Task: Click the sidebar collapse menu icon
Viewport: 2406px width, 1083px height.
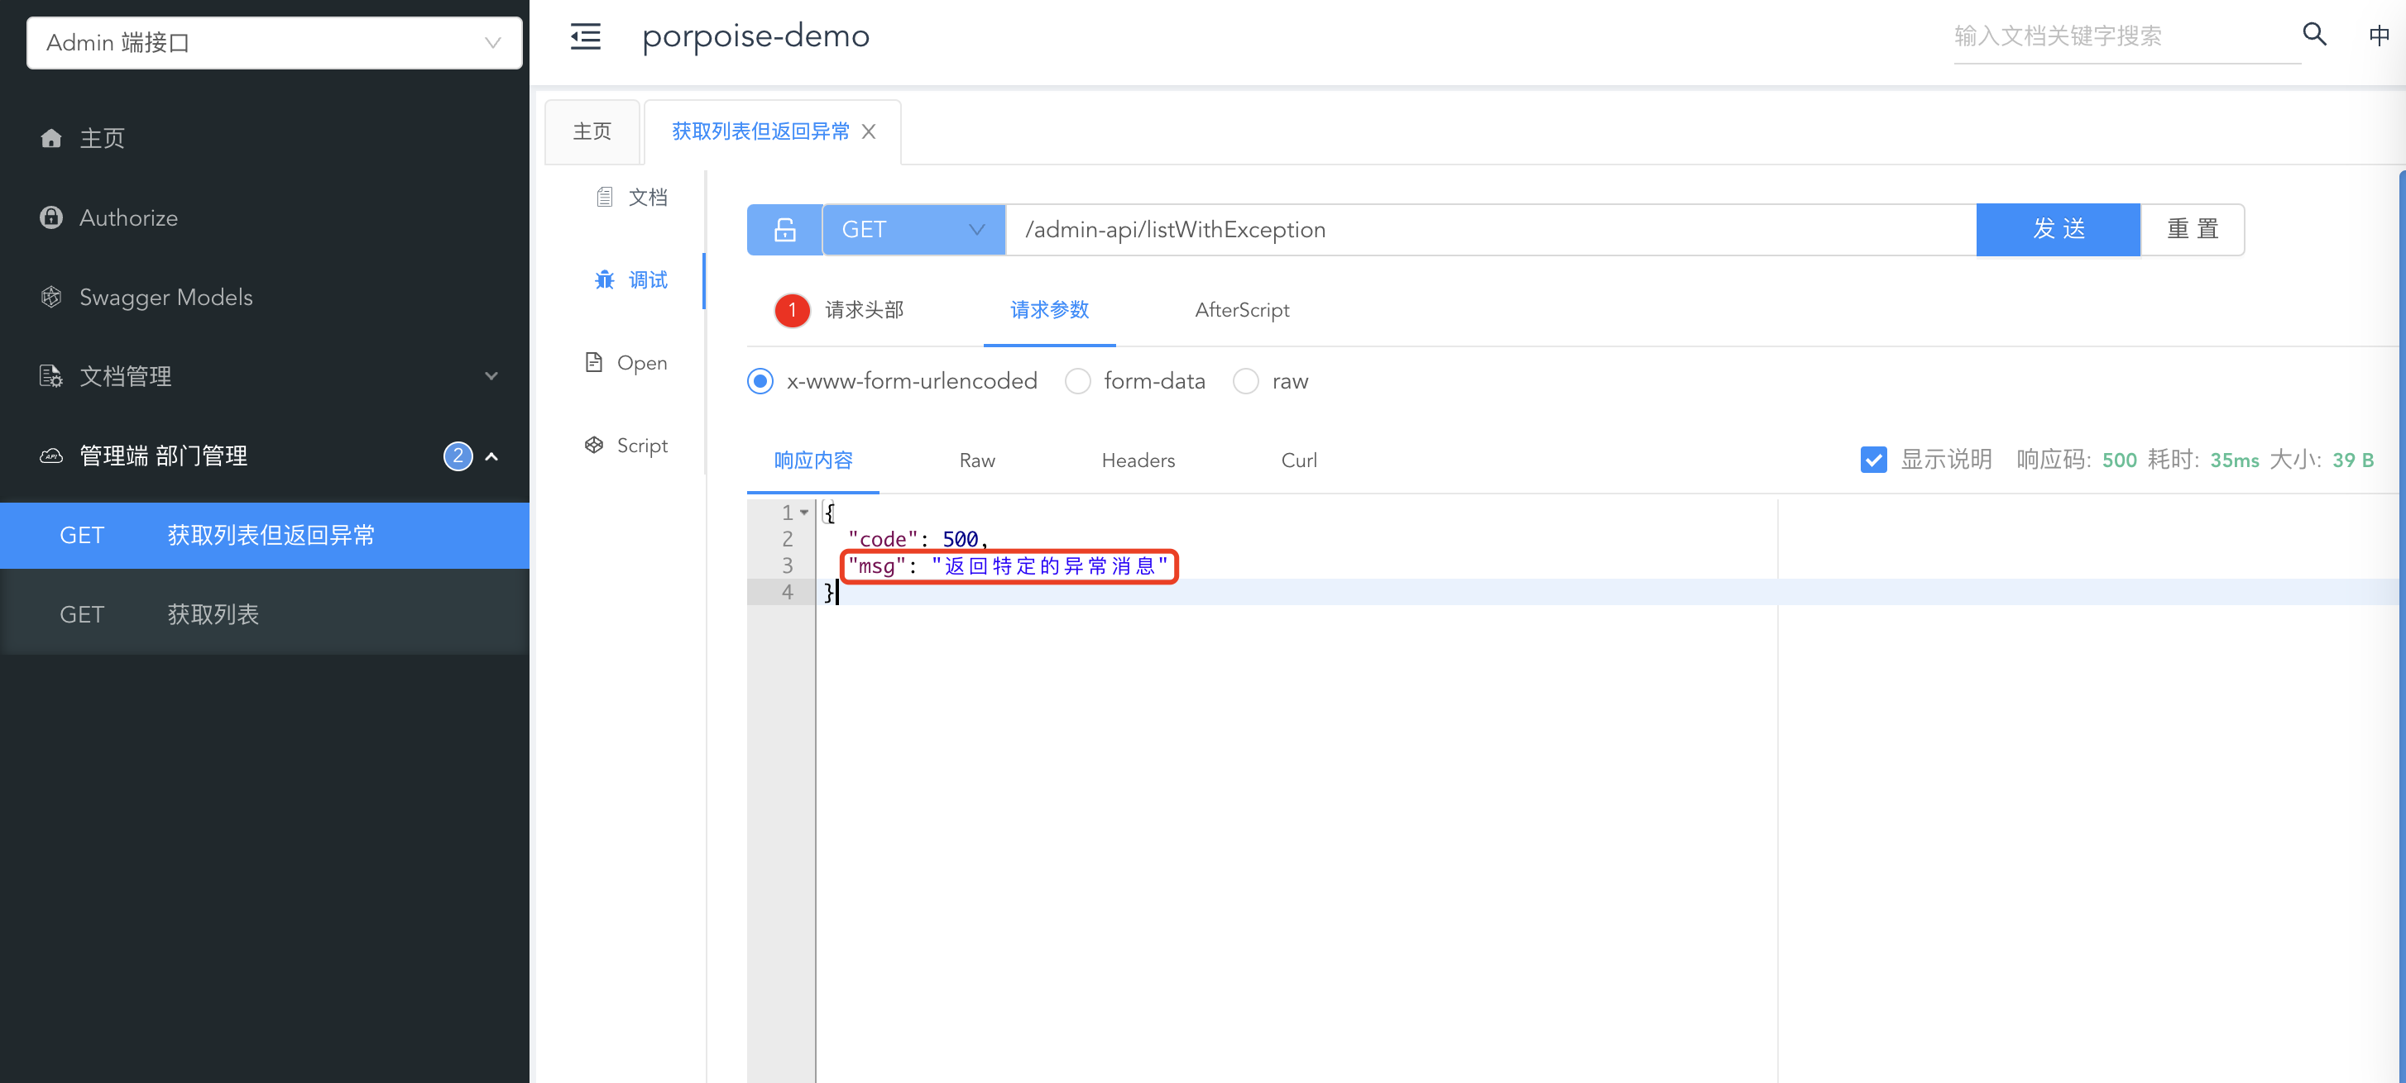Action: tap(586, 37)
